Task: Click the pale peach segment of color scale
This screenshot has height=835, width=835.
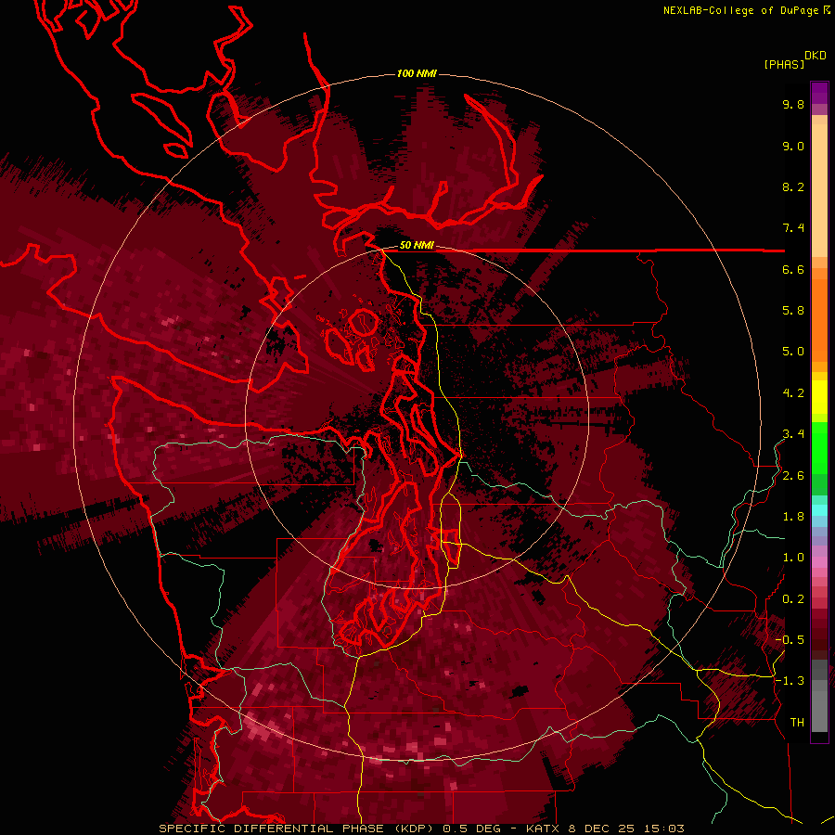Action: coord(819,190)
